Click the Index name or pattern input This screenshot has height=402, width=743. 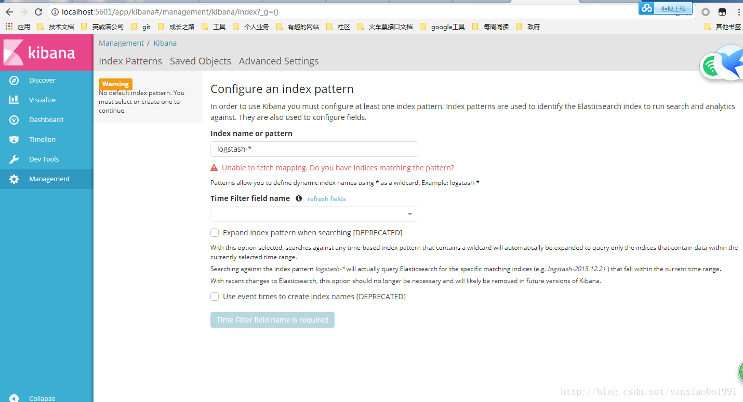(314, 149)
